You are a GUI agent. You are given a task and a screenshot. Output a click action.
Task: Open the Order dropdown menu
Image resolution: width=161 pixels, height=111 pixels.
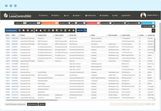click(x=56, y=16)
